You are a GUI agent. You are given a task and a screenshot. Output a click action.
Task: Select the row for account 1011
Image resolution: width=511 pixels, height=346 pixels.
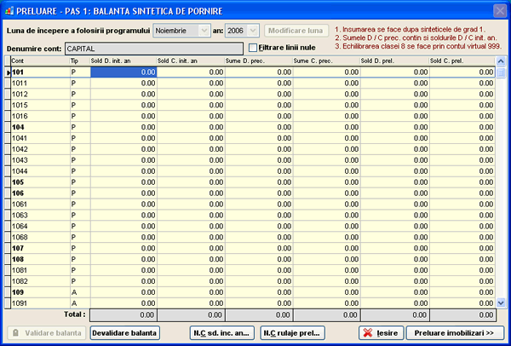38,84
